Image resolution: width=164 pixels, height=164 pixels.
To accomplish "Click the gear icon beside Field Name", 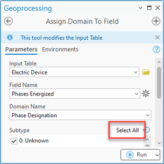I will pos(146,93).
